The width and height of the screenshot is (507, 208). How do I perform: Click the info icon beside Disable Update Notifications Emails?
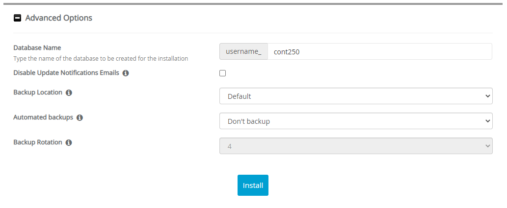tap(126, 73)
